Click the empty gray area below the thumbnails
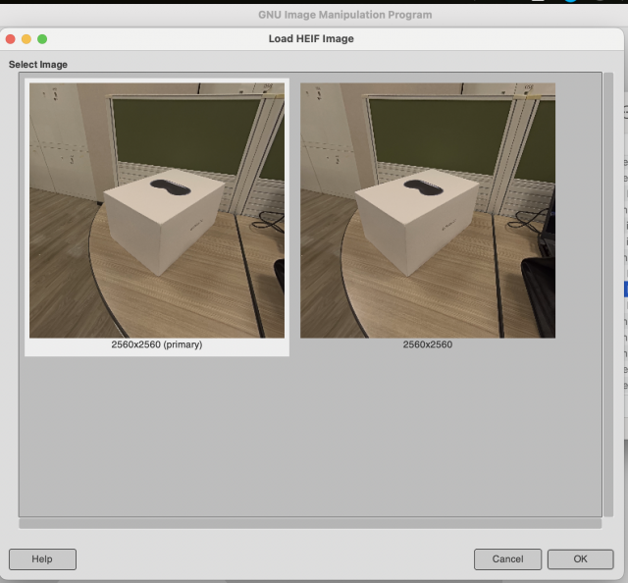Image resolution: width=628 pixels, height=583 pixels. click(x=310, y=437)
